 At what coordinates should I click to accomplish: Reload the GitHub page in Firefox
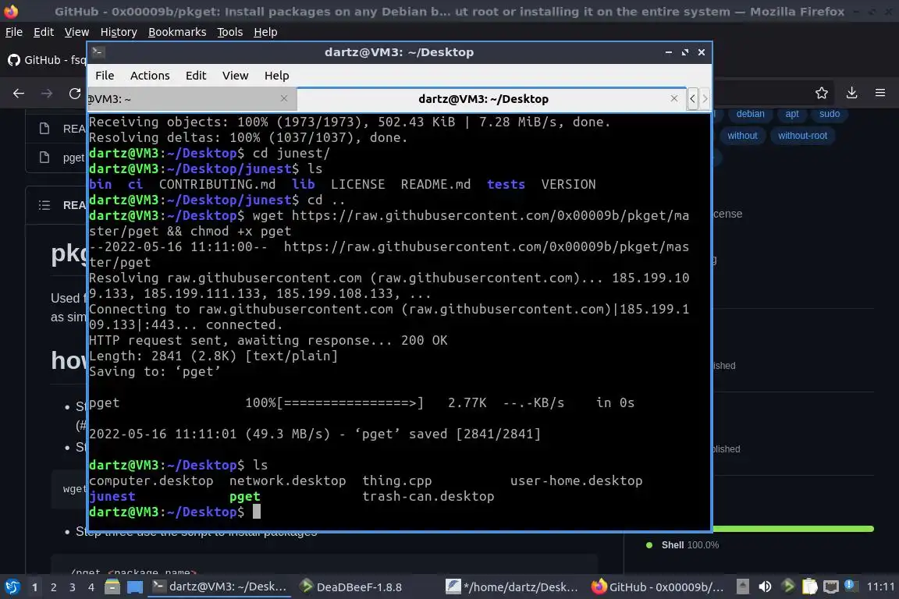75,94
